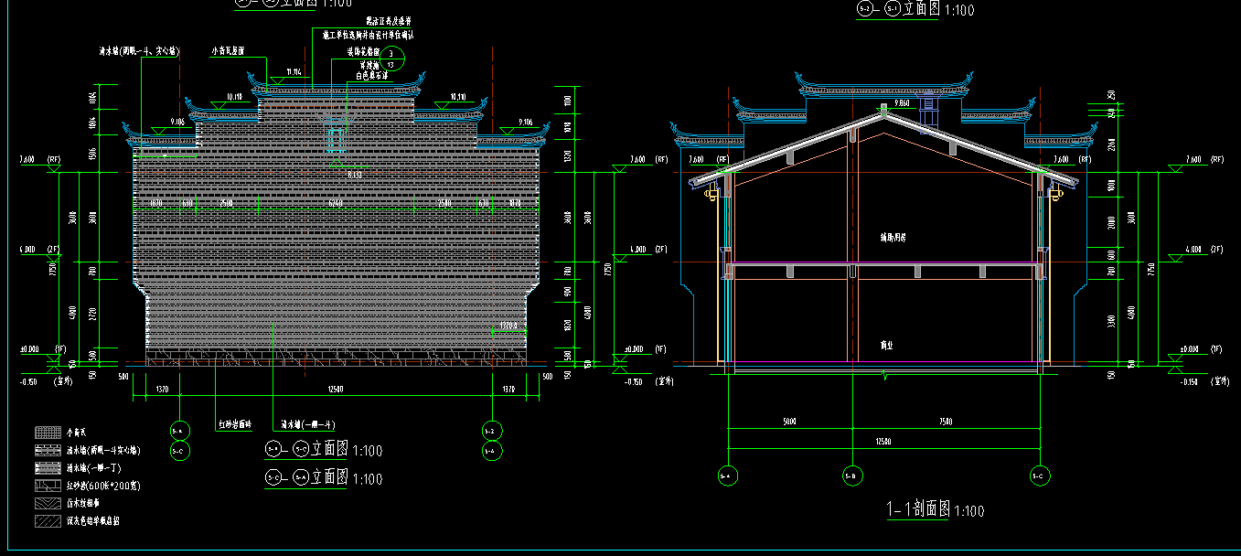The width and height of the screenshot is (1241, 556).
Task: Select the 小青瓦屋面 leader annotation text
Action: [228, 52]
